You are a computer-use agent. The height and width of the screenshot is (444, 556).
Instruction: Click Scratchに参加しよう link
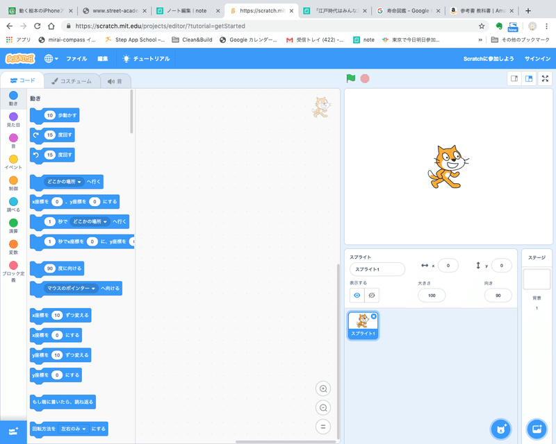tap(489, 59)
